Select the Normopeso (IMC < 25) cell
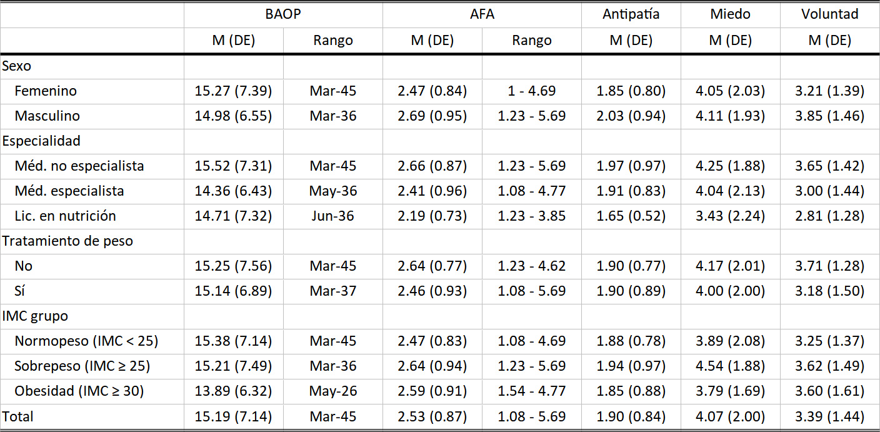 pos(86,341)
